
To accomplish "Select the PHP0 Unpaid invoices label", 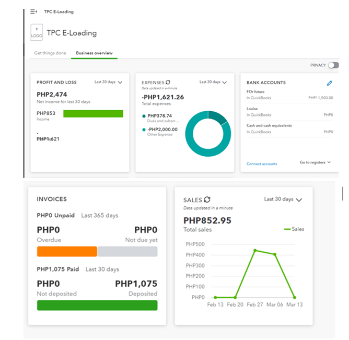I will coord(56,215).
